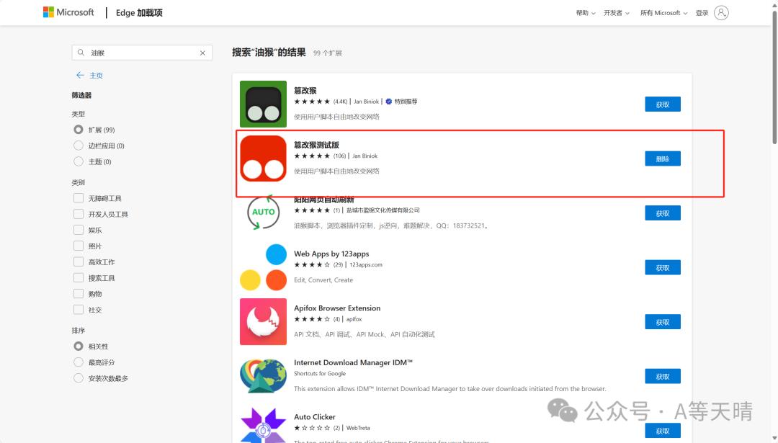Click the 123apps.com publisher text
Viewport: 778px width, 443px height.
366,265
